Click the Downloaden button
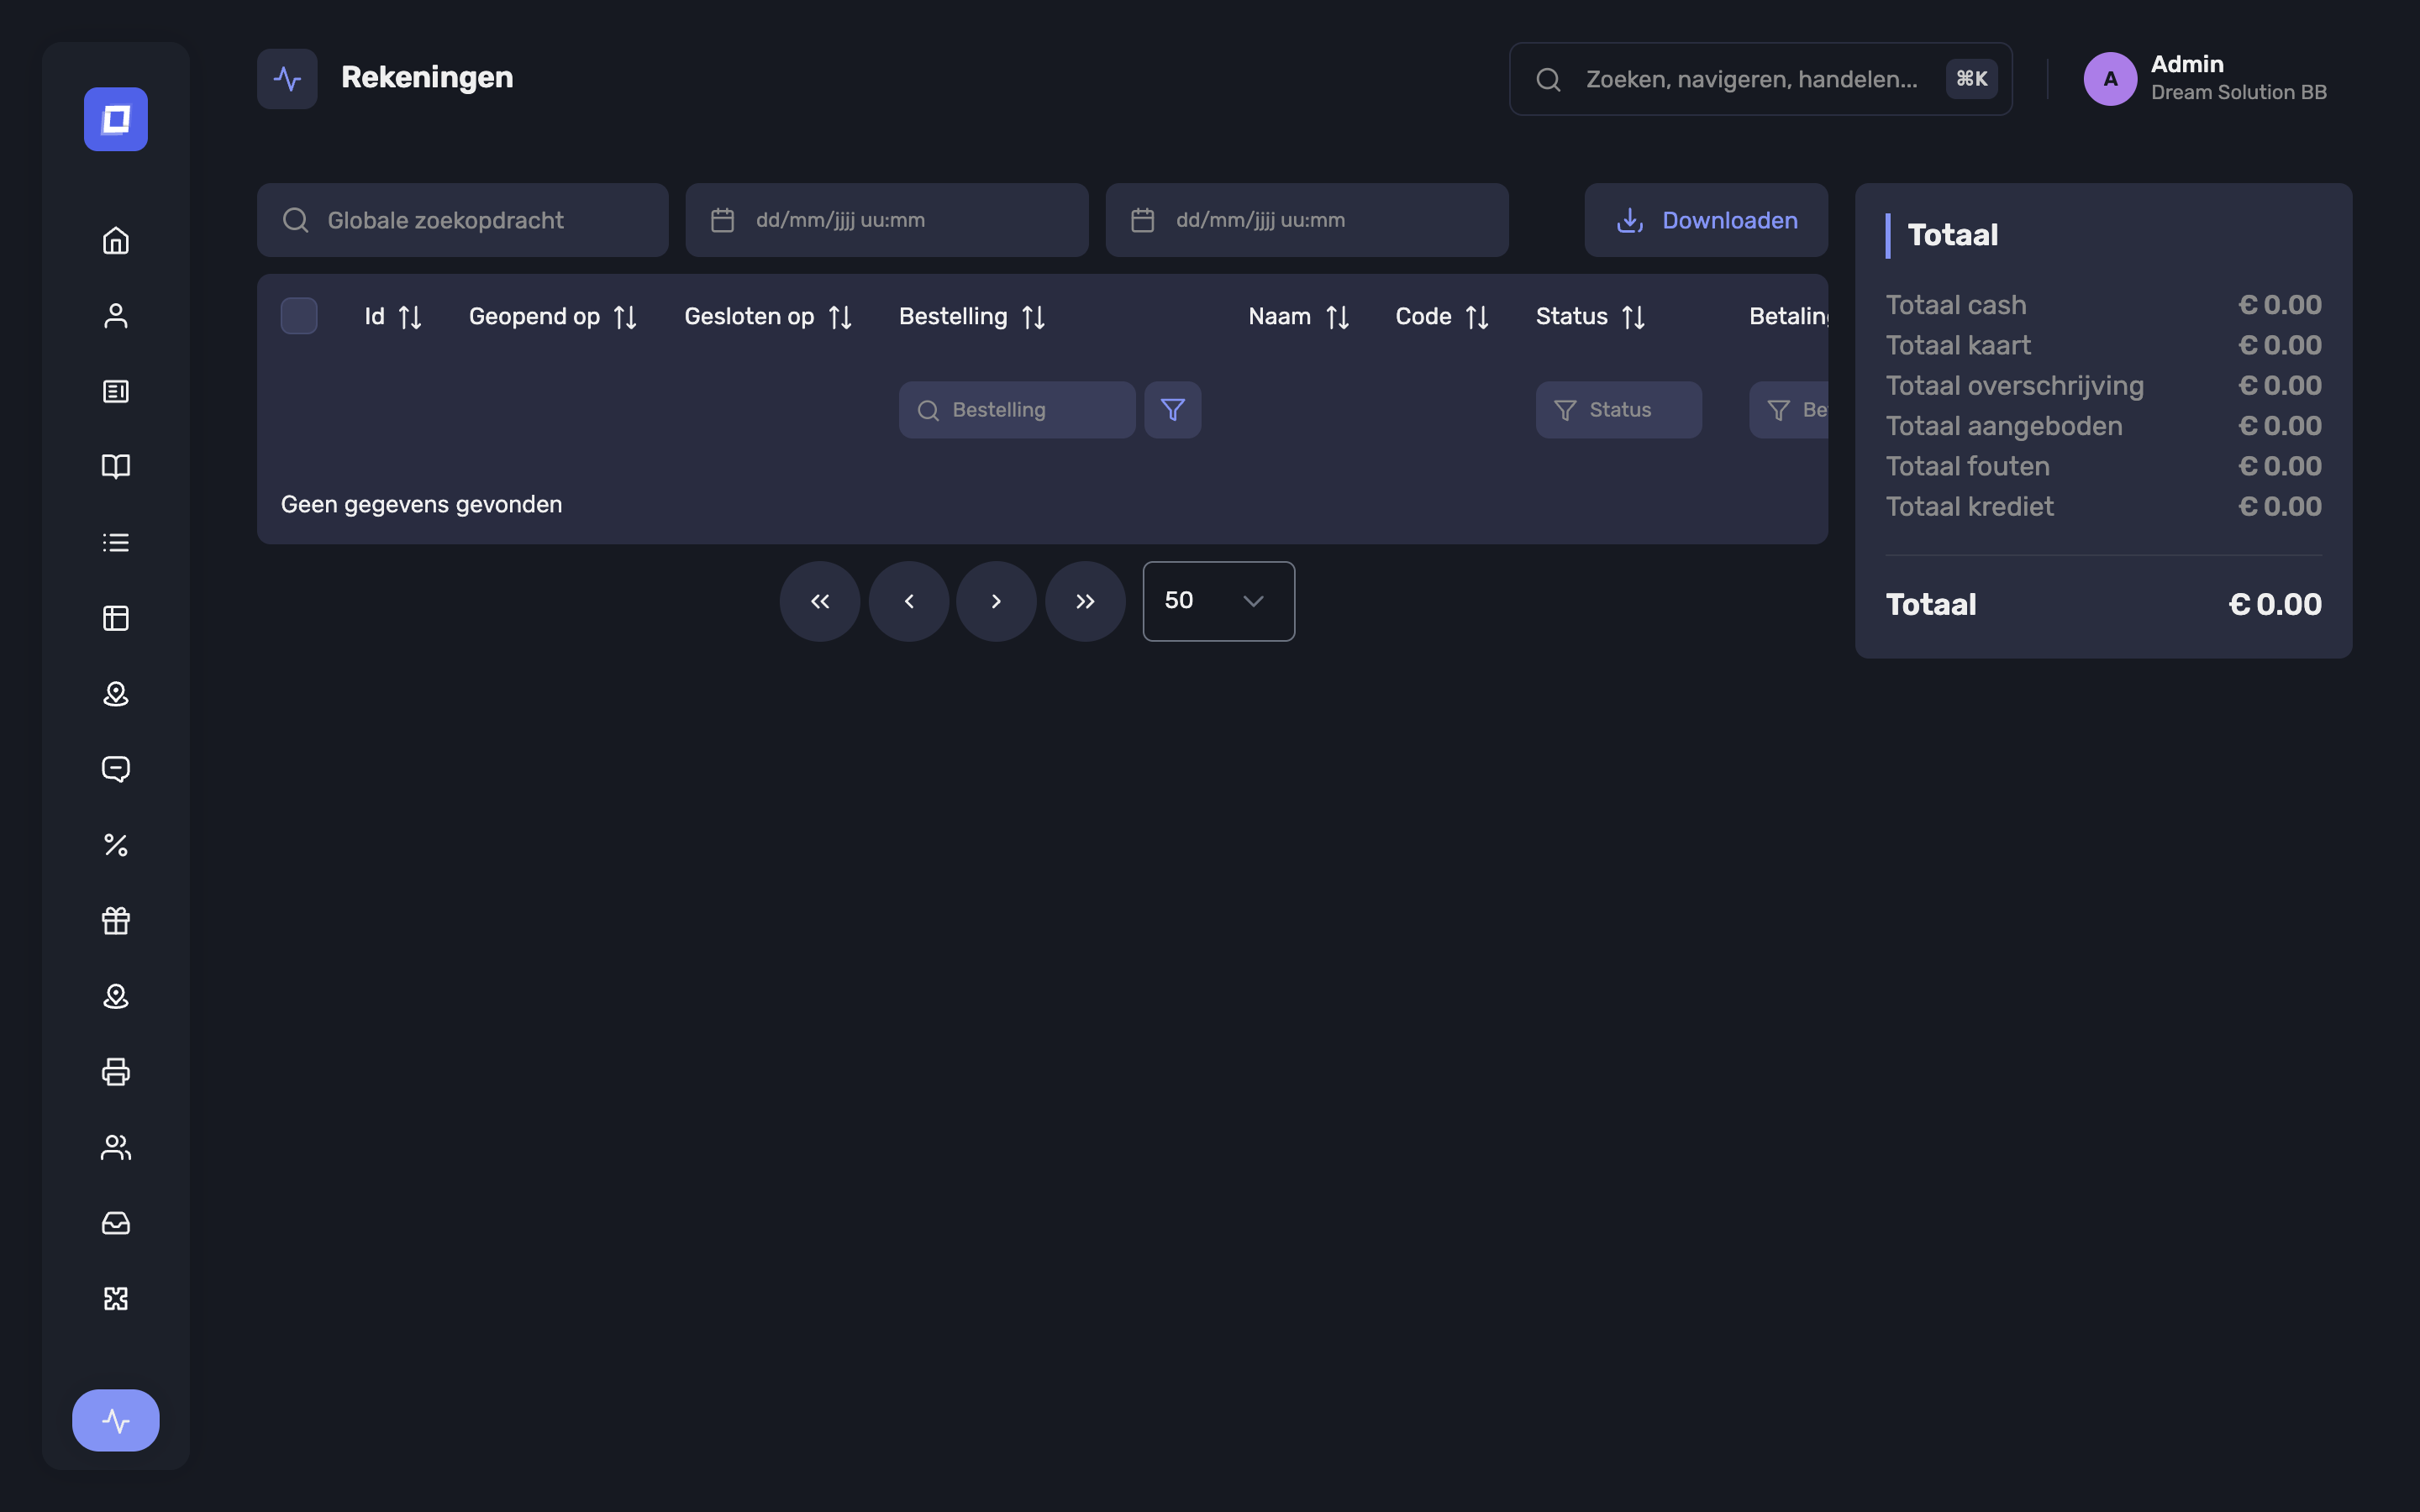Viewport: 2420px width, 1512px height. [x=1706, y=220]
